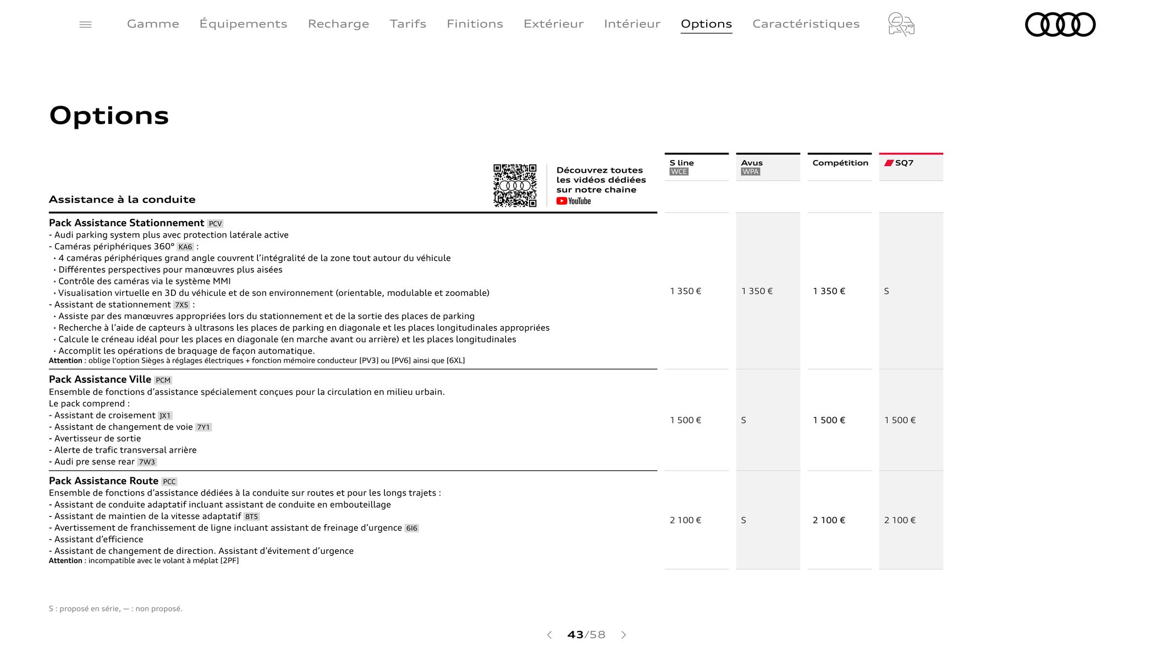Click the 7X5 code badge
The width and height of the screenshot is (1173, 660).
click(x=181, y=305)
